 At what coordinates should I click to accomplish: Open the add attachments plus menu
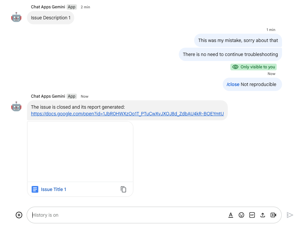pyautogui.click(x=19, y=215)
